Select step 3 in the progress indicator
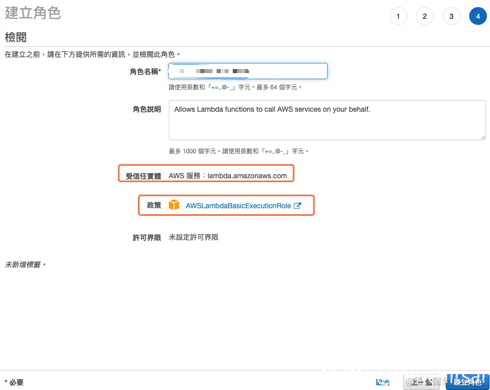 [451, 16]
